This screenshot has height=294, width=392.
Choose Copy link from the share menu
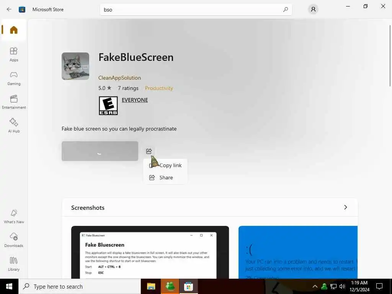[x=165, y=165]
